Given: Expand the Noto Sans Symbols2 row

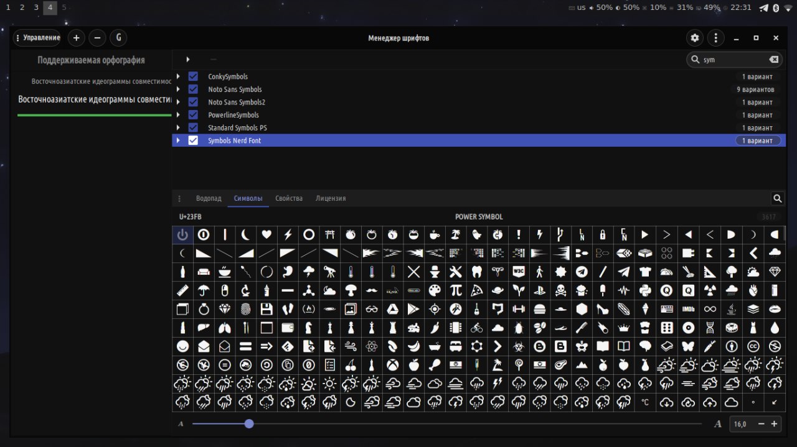Looking at the screenshot, I should (178, 102).
